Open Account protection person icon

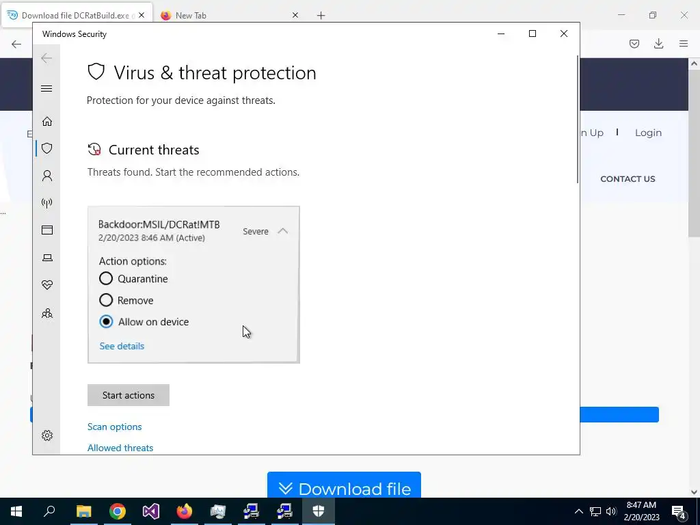(x=47, y=176)
